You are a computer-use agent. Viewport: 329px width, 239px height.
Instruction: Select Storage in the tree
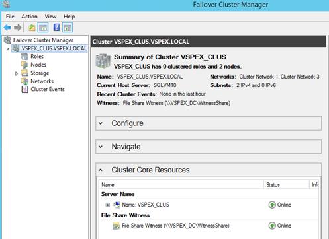40,73
